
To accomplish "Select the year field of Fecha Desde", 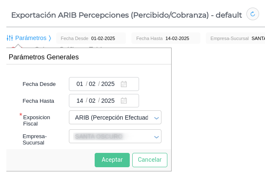I will (x=108, y=84).
